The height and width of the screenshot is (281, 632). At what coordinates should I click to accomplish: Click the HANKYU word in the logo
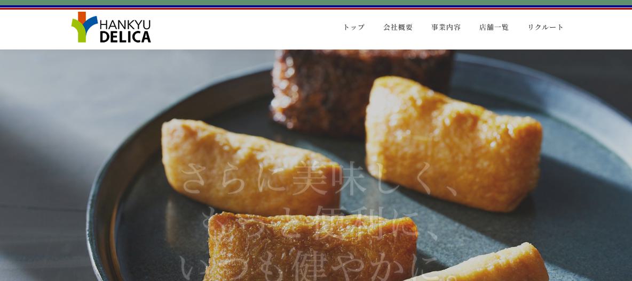tap(125, 24)
